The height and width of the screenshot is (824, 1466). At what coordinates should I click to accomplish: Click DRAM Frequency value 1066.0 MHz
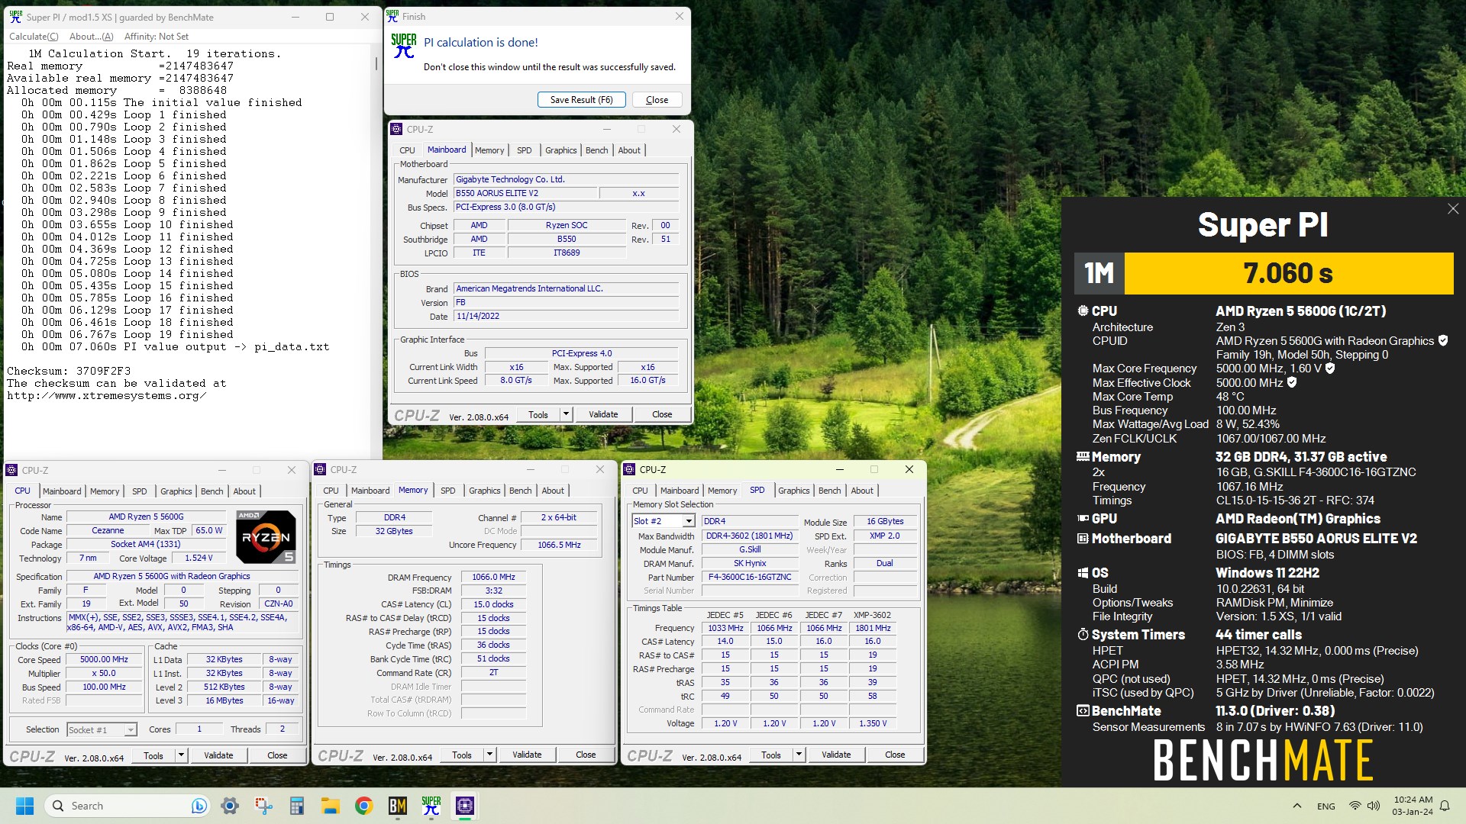tap(493, 578)
